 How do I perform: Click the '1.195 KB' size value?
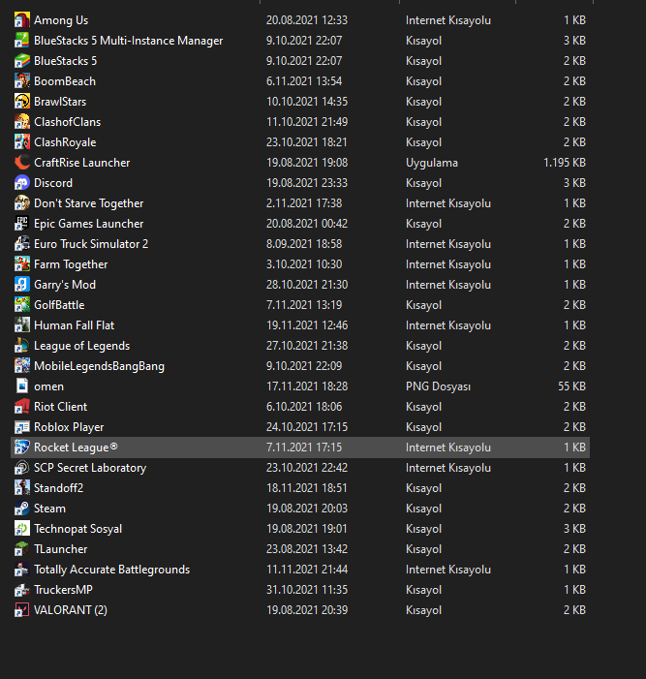tap(565, 163)
